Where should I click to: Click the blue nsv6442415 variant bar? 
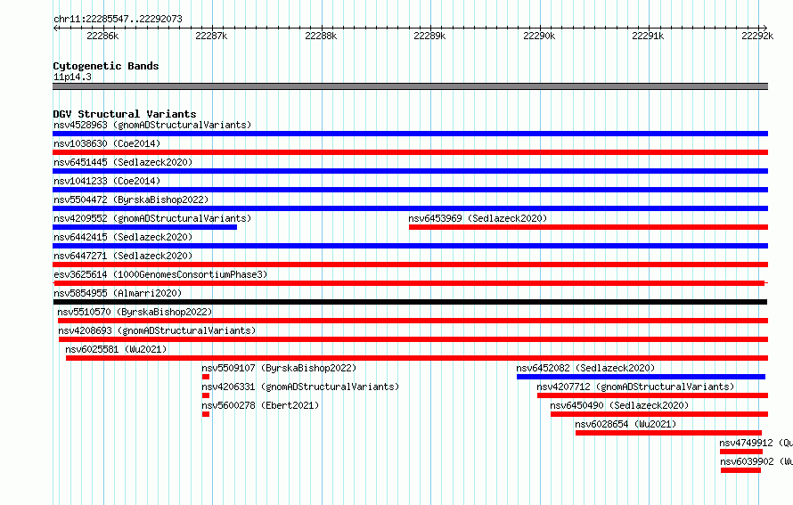click(x=410, y=246)
